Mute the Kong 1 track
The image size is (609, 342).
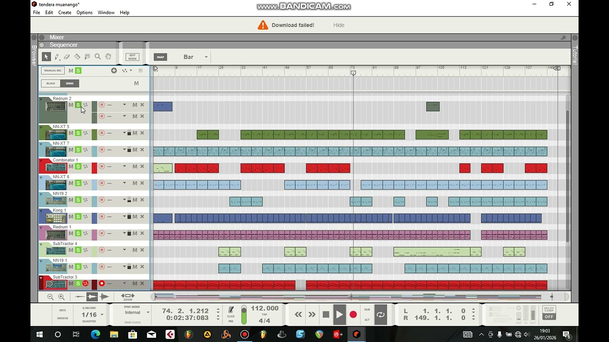pyautogui.click(x=71, y=217)
